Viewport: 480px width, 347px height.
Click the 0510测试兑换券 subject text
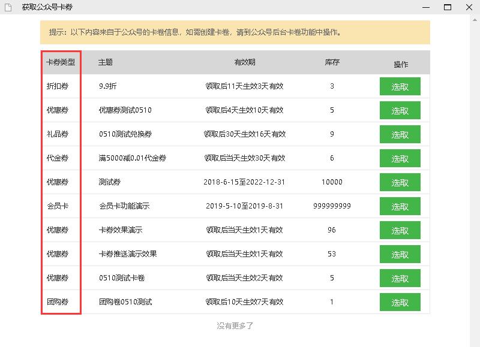[125, 134]
